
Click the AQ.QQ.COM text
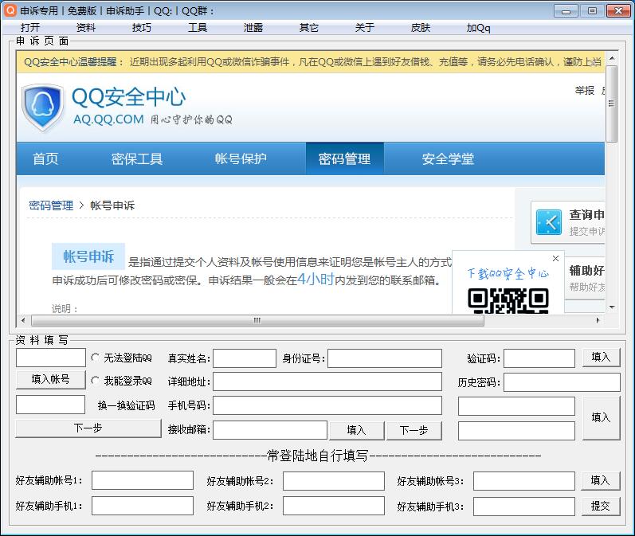point(108,119)
